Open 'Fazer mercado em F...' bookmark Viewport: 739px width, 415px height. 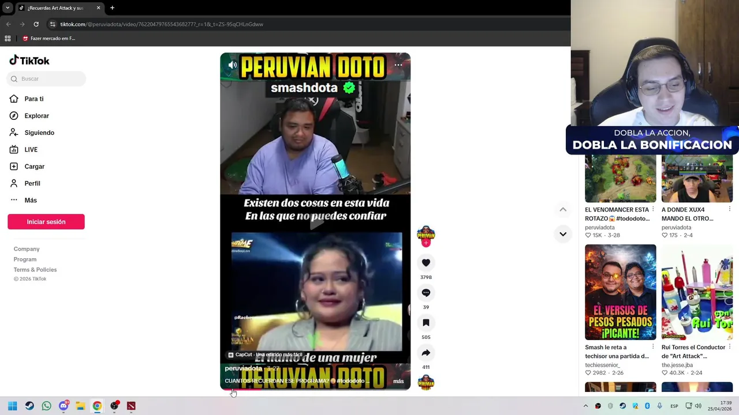pos(49,39)
